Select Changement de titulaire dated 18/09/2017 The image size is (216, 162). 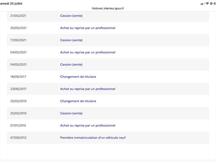click(78, 77)
